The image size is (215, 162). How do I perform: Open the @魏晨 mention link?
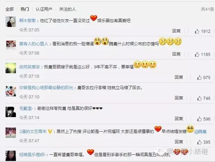click(200, 132)
